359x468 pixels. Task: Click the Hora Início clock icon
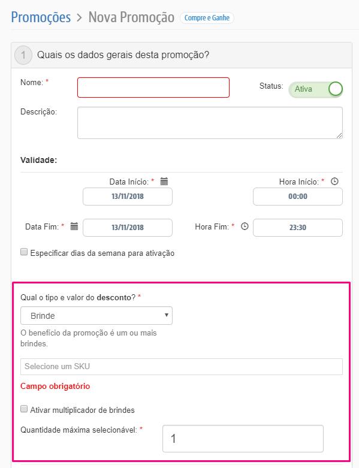[x=334, y=181]
